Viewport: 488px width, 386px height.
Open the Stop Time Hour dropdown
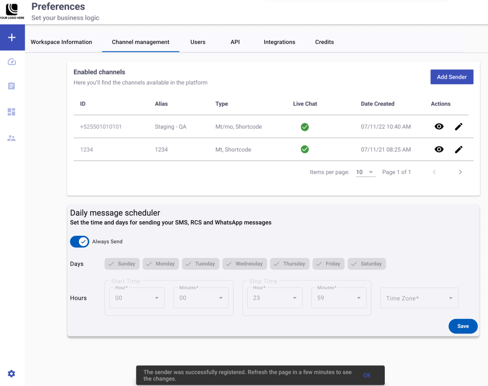tap(275, 298)
